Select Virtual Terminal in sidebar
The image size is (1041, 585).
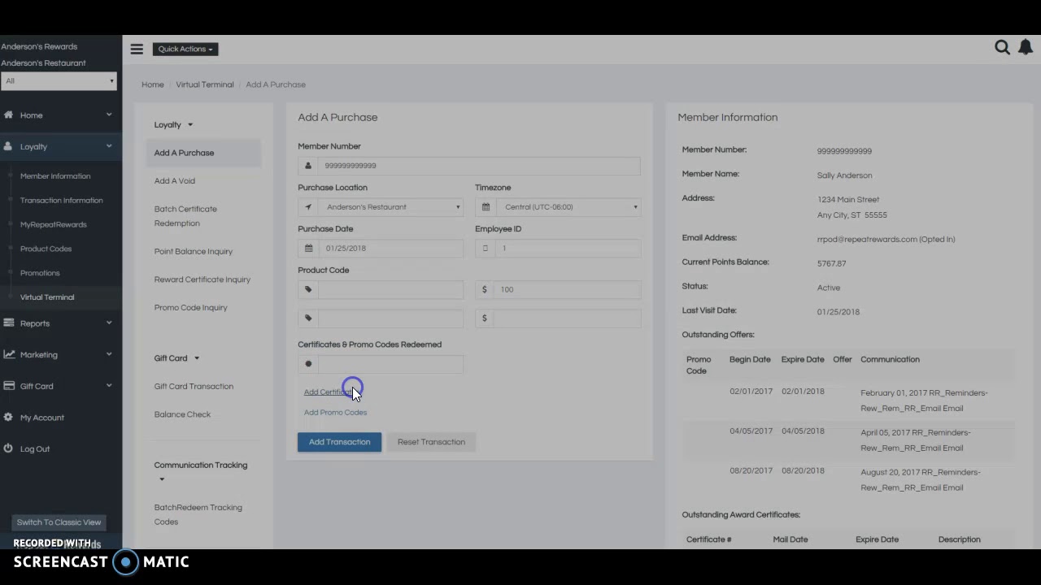[x=47, y=297]
